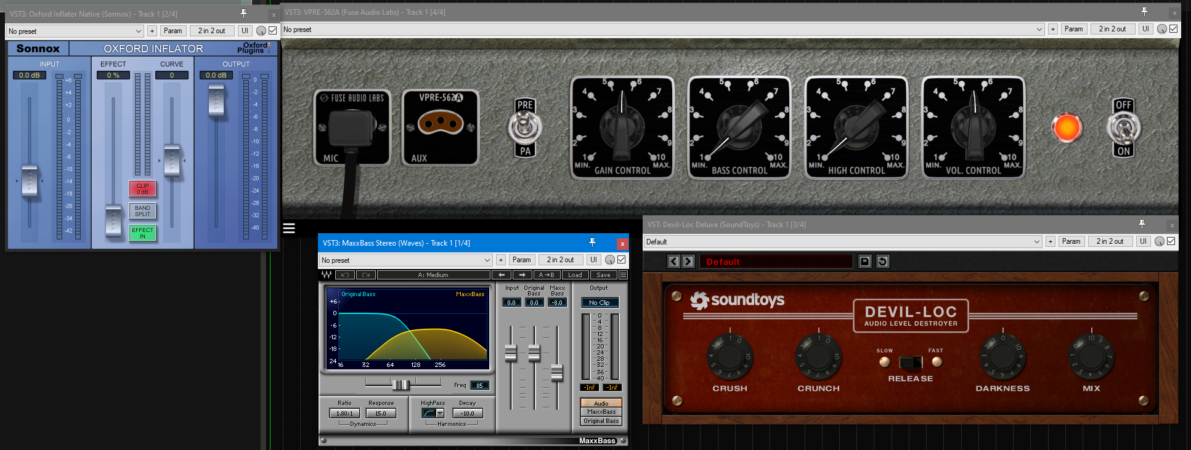Click the Param button in MaxxBass header

tap(521, 260)
